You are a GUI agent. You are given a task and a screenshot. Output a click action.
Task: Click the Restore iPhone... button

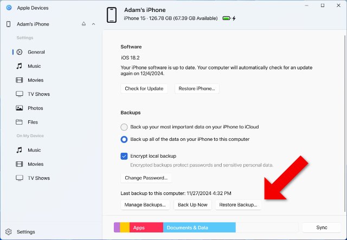point(197,88)
